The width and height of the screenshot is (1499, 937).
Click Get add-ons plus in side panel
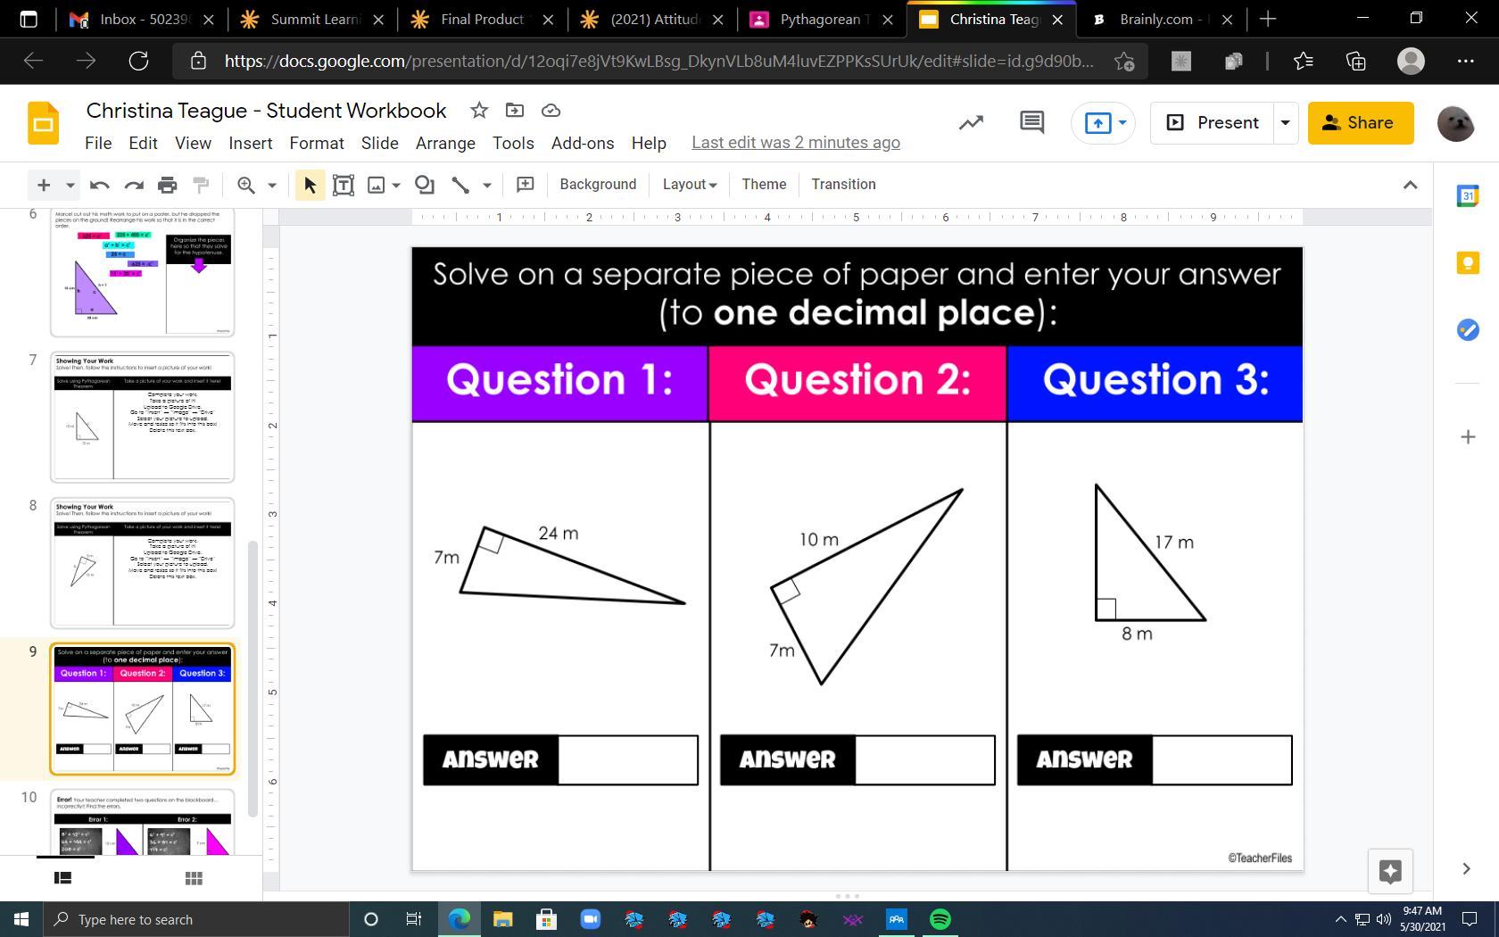(1468, 436)
